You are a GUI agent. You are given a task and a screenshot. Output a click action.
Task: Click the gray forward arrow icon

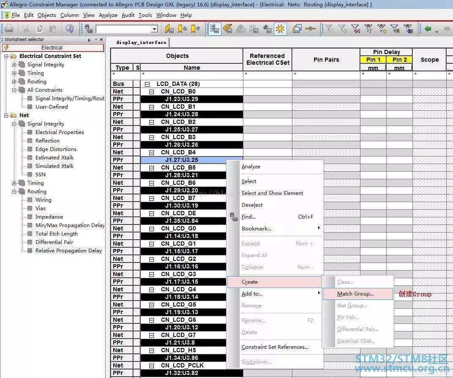(447, 29)
